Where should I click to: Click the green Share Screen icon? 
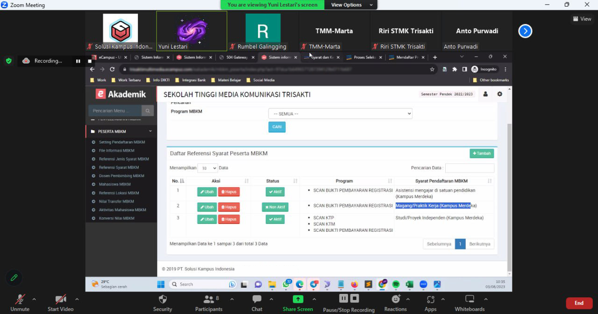pos(298,299)
